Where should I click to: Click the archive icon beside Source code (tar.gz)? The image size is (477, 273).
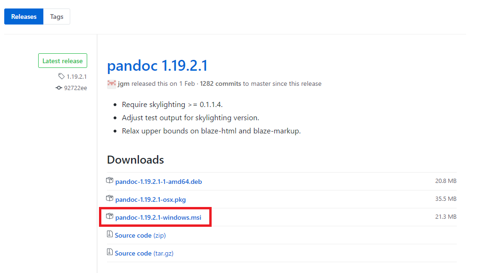tap(109, 252)
